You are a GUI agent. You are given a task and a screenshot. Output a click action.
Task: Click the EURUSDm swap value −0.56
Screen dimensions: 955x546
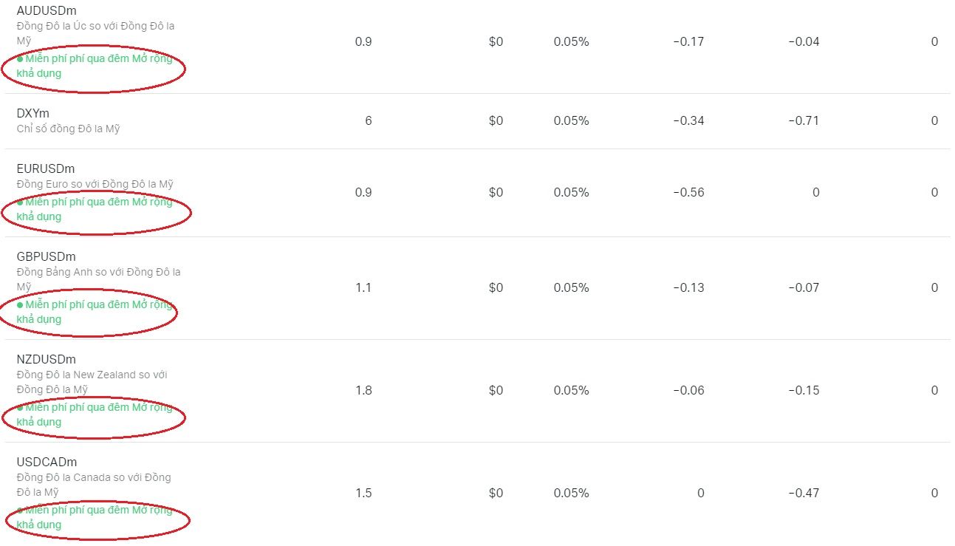[688, 192]
